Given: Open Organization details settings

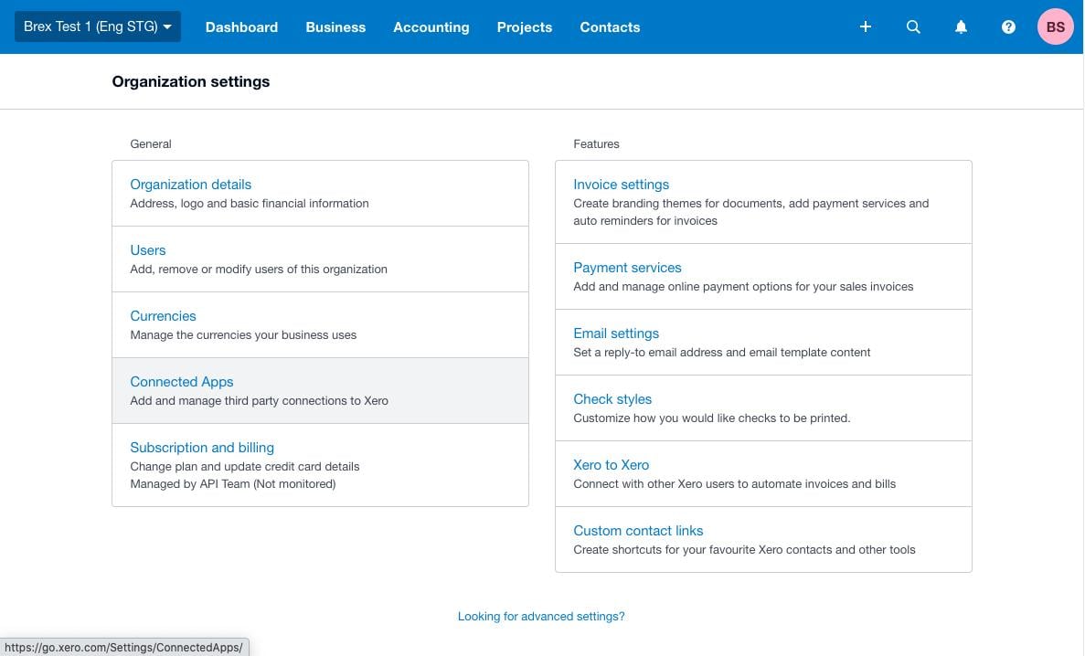Looking at the screenshot, I should coord(190,185).
